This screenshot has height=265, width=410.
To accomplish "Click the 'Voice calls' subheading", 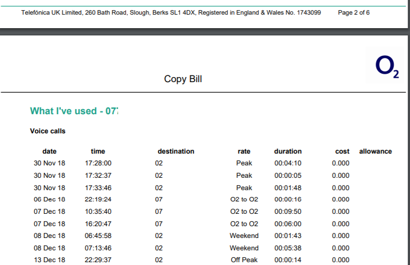I will pyautogui.click(x=48, y=131).
